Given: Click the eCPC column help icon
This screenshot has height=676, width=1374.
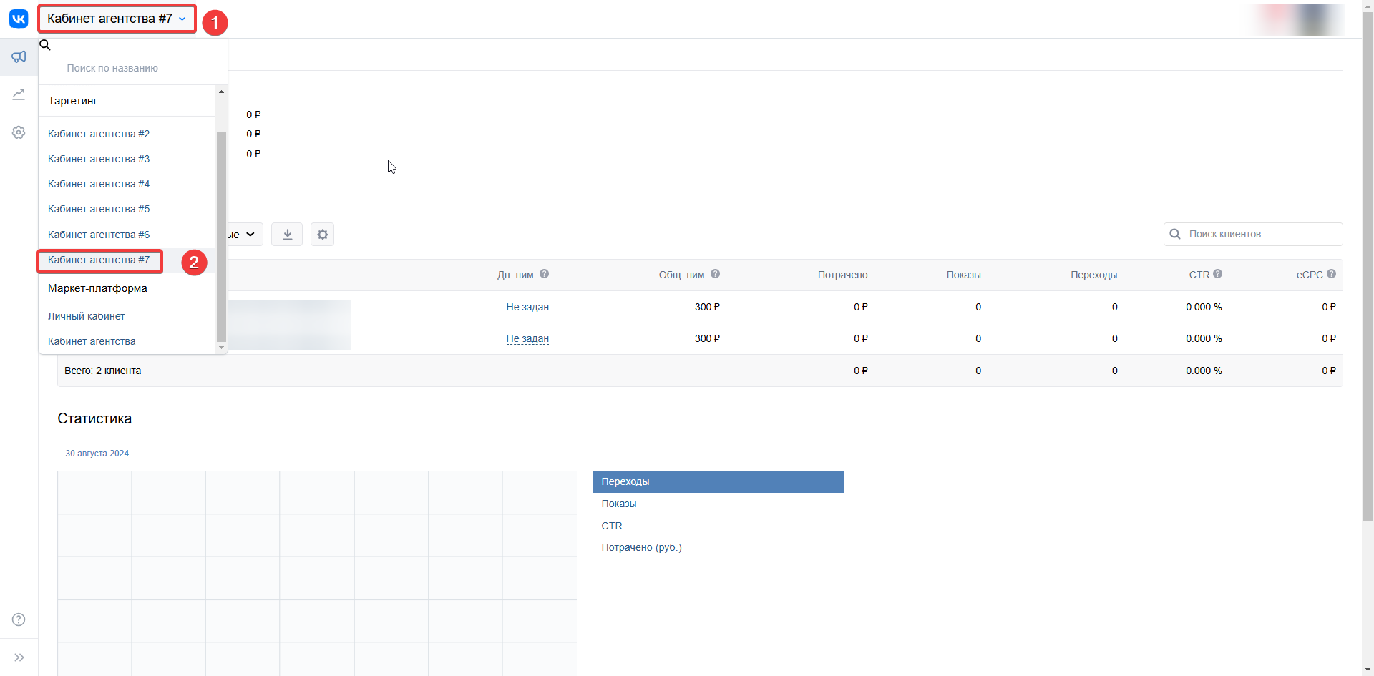Looking at the screenshot, I should point(1332,274).
